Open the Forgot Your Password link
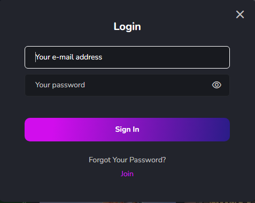Screen dimensions: 255x203 (127, 160)
